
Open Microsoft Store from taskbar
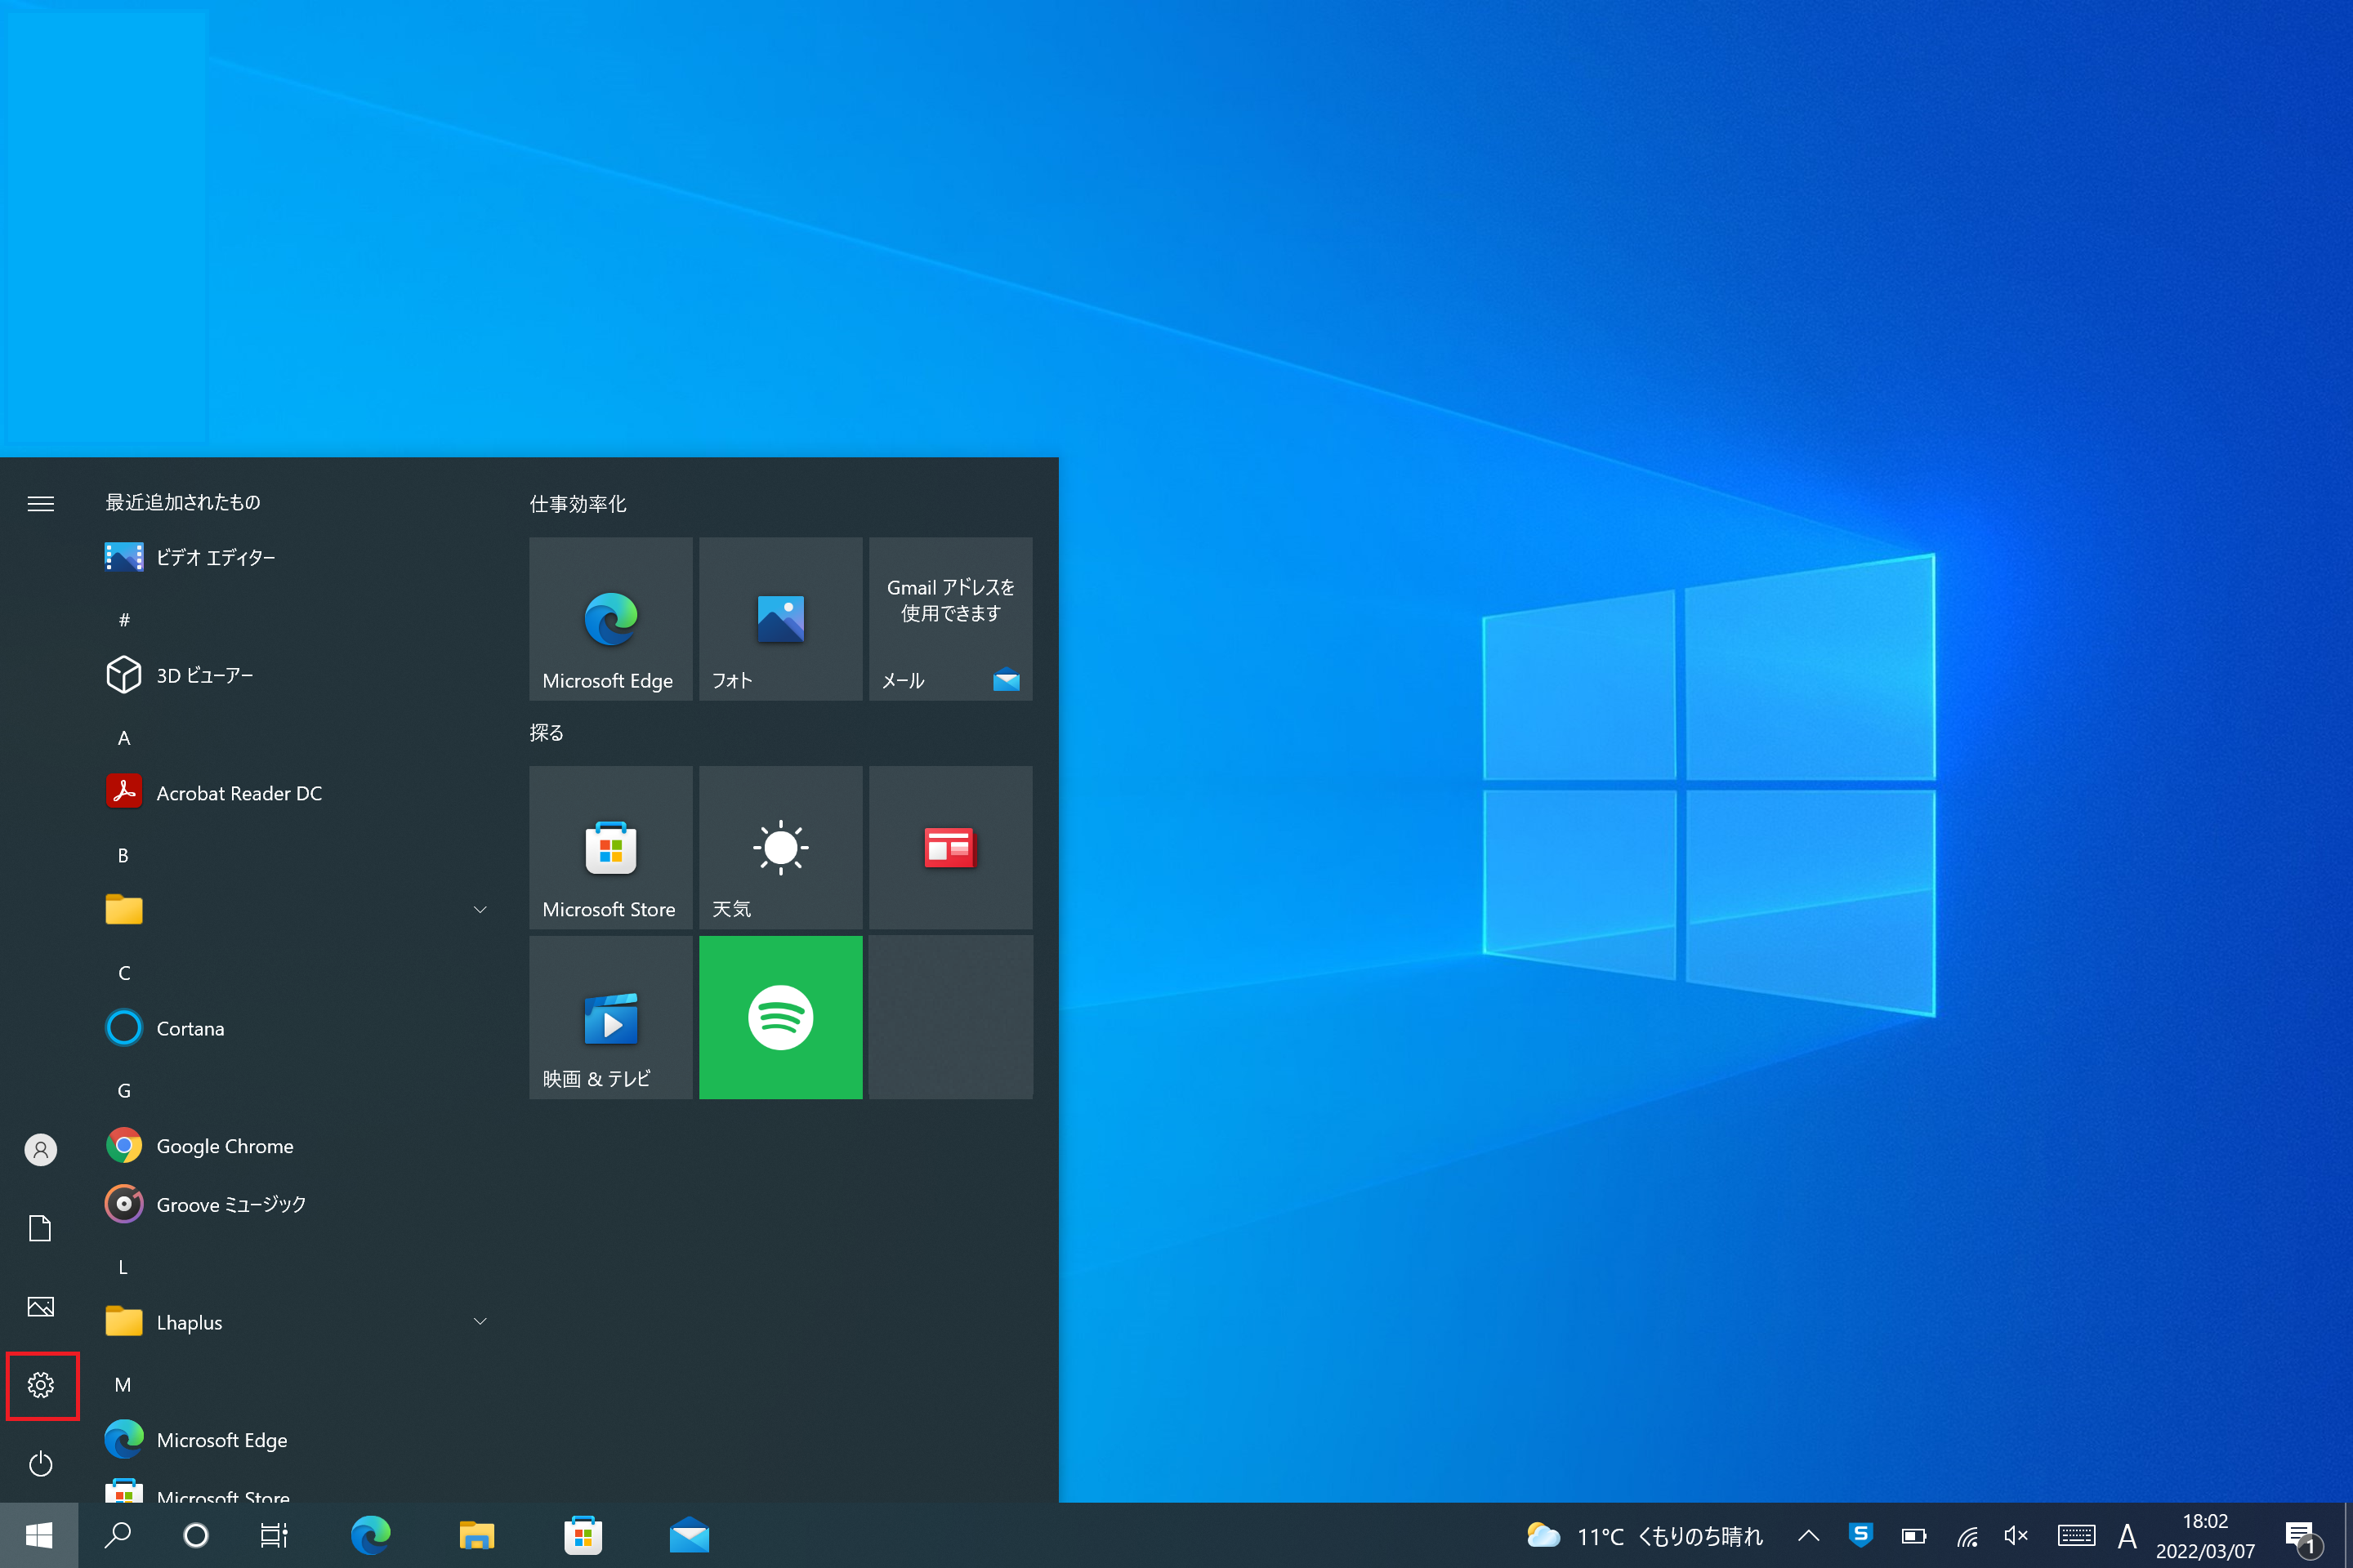pos(583,1535)
